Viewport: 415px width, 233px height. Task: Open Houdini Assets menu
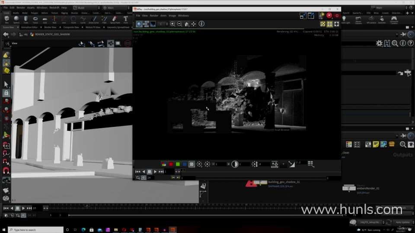click(31, 8)
